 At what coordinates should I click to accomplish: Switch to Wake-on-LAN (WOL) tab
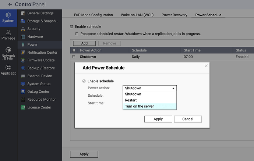point(138,15)
